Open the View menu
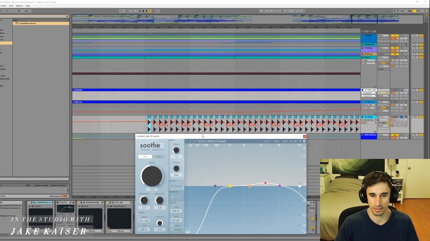The image size is (430, 241). tap(11, 6)
